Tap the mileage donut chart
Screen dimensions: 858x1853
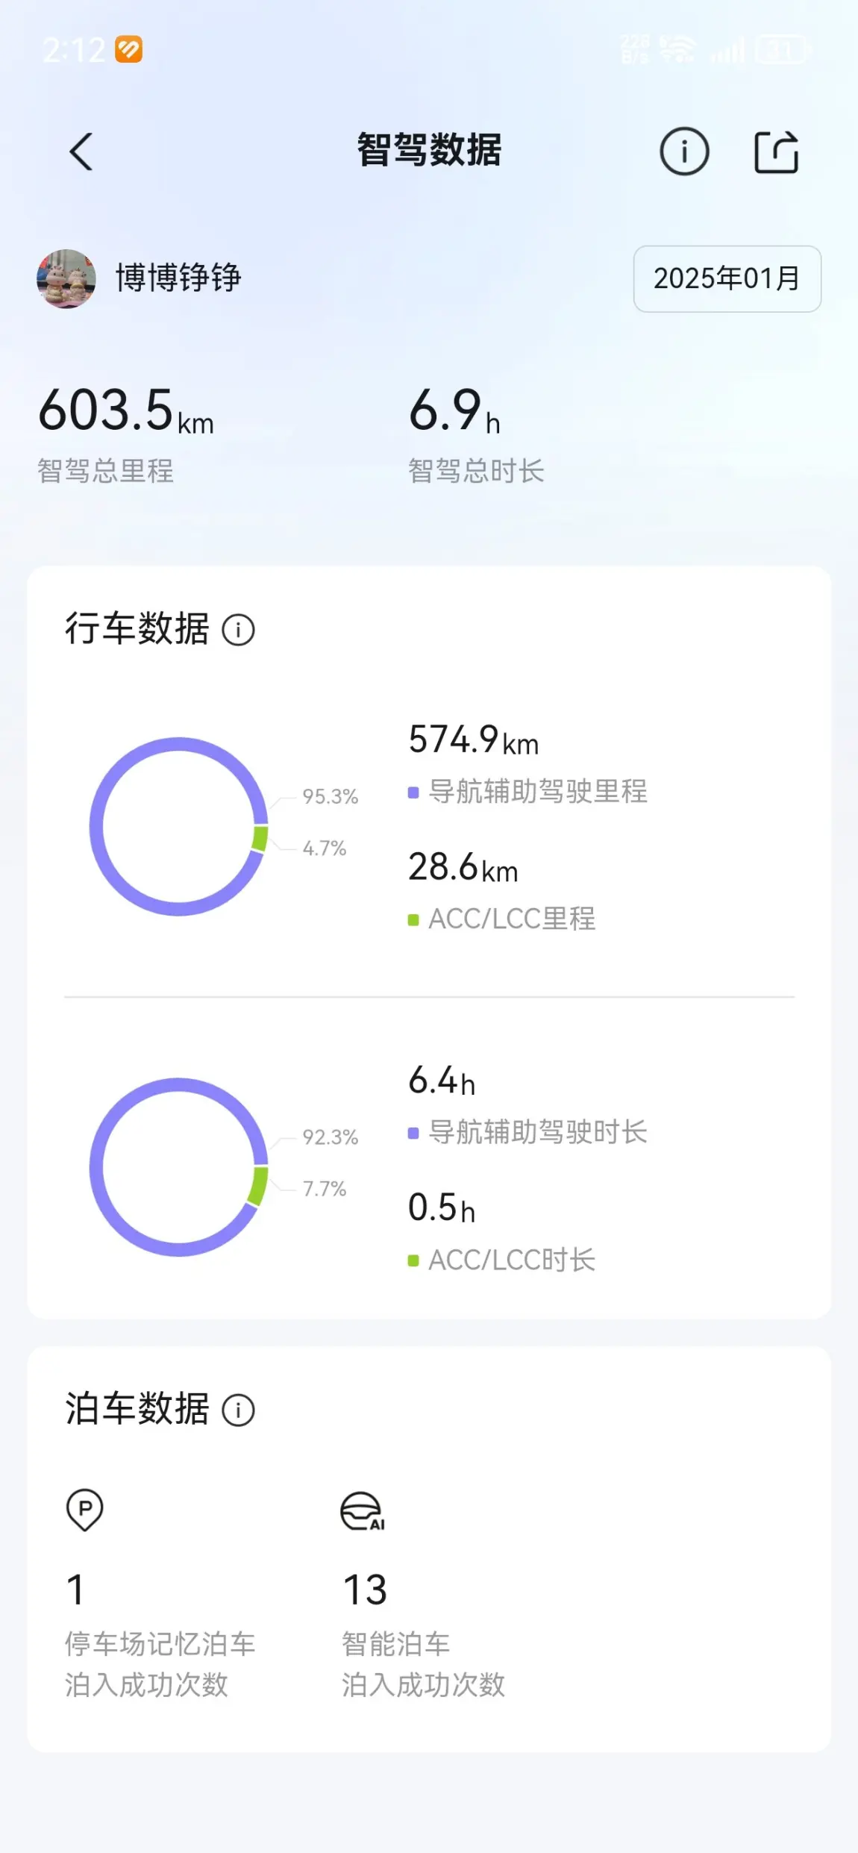pyautogui.click(x=179, y=826)
